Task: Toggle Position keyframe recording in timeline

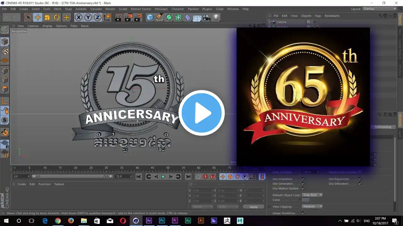Action: point(223,177)
